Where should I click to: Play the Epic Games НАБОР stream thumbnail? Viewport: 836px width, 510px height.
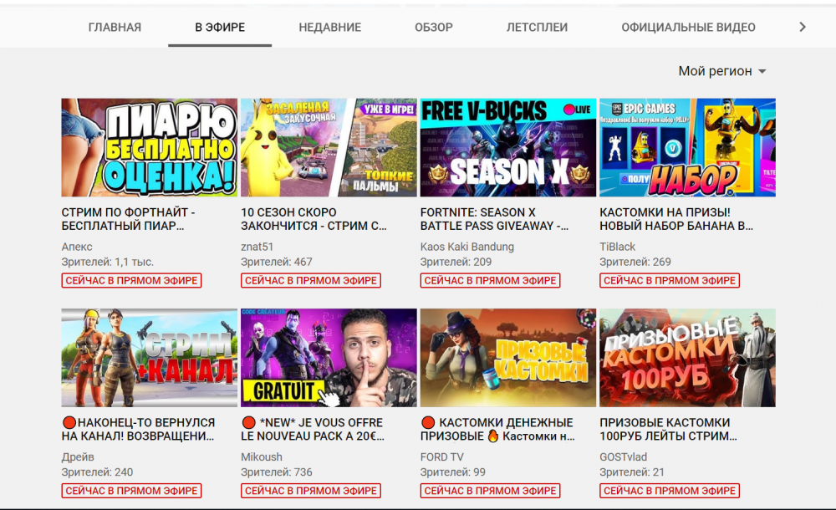[x=687, y=148]
